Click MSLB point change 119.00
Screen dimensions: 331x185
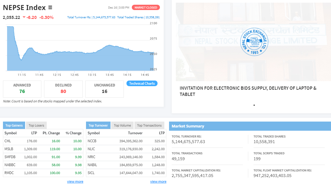(x=55, y=149)
